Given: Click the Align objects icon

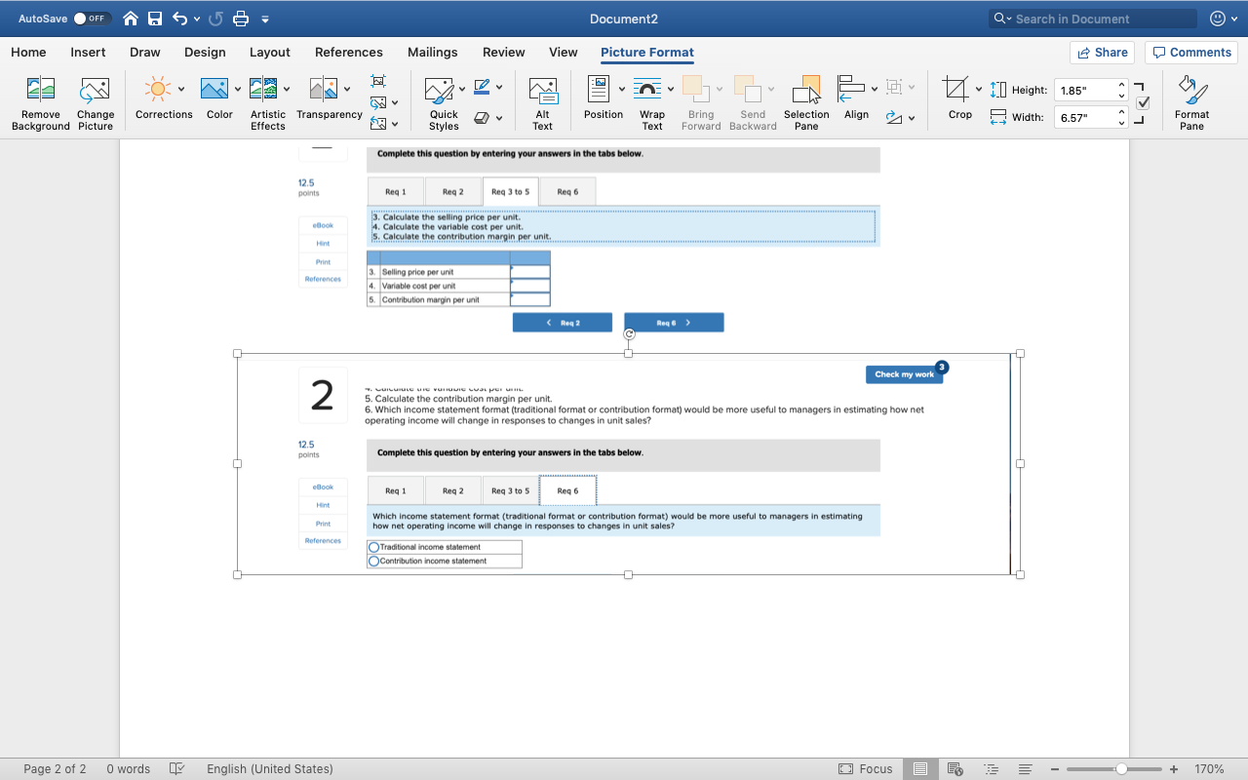Looking at the screenshot, I should coord(851,89).
